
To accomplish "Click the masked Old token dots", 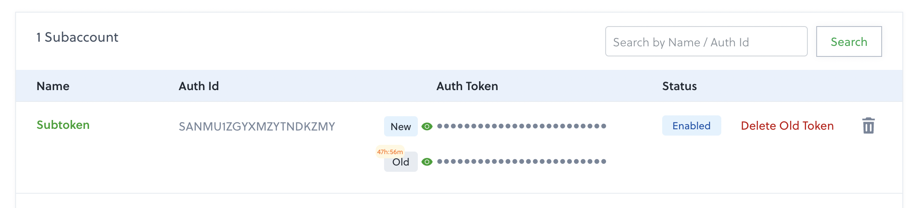I will click(522, 161).
